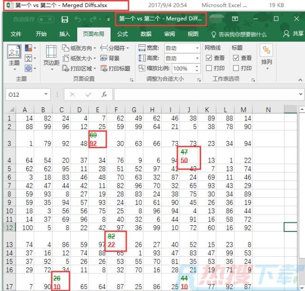This screenshot has width=305, height=291.
Task: Expand the formula bar chevron
Action: (301, 94)
